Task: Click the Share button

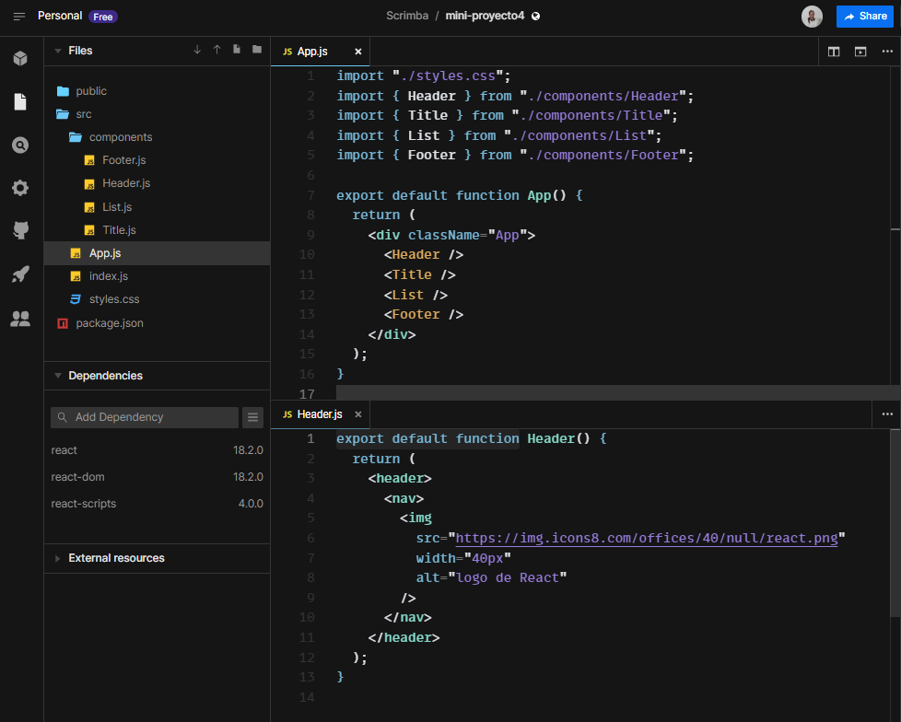Action: tap(864, 17)
